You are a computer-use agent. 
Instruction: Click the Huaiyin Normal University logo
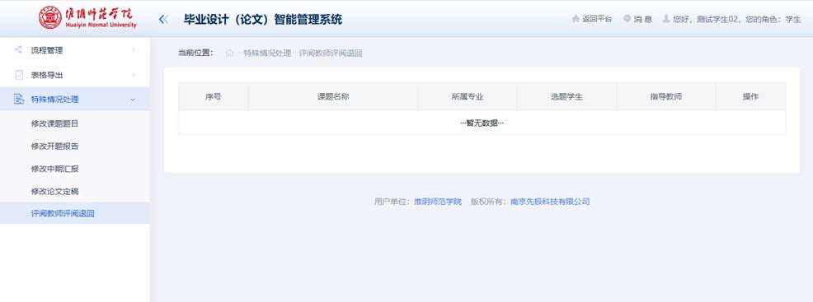click(x=87, y=17)
